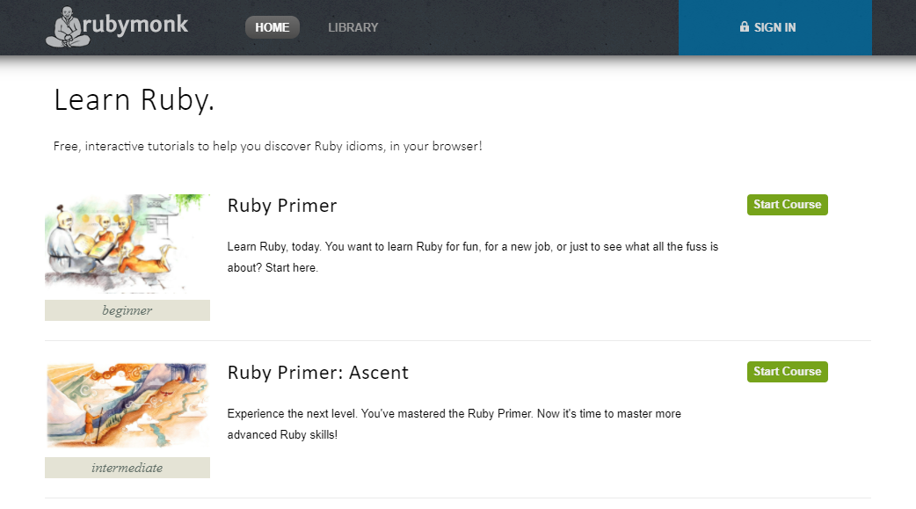Go to the HOME tab
This screenshot has height=509, width=916.
(x=272, y=27)
